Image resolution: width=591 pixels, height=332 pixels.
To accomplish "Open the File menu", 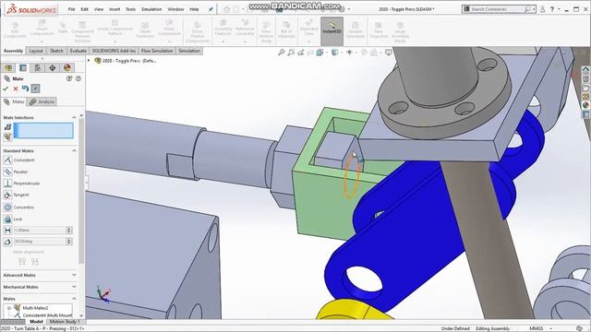I will pyautogui.click(x=72, y=9).
